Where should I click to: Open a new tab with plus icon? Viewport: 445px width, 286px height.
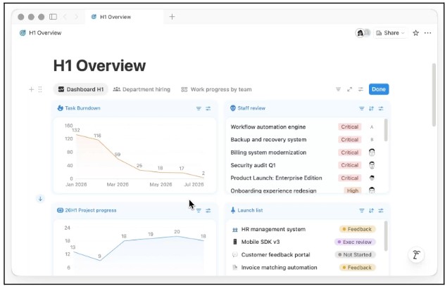pyautogui.click(x=172, y=17)
